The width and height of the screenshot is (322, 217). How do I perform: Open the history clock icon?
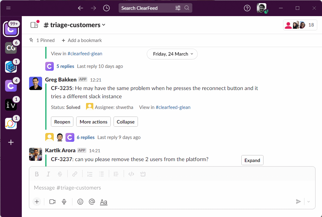[x=107, y=8]
